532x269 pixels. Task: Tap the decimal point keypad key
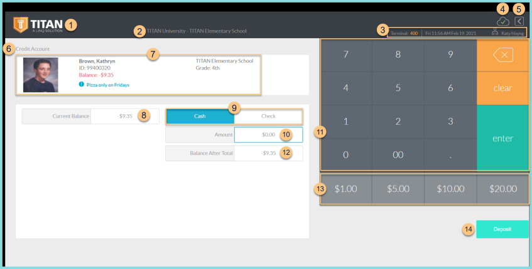[x=450, y=154]
